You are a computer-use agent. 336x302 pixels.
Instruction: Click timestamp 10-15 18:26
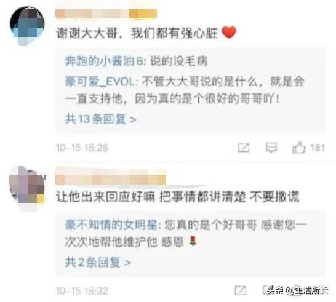(x=82, y=148)
